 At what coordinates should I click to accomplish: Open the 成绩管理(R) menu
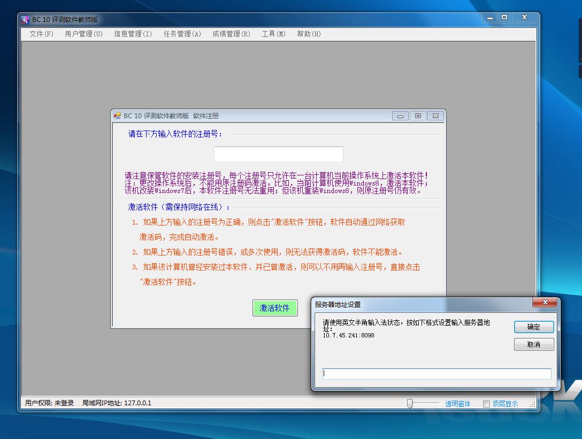(x=231, y=34)
